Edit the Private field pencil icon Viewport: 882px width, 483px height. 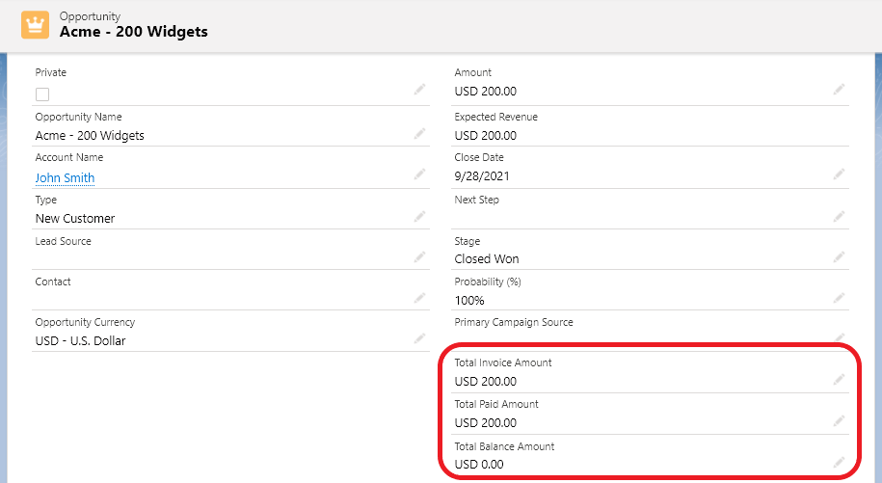coord(419,89)
